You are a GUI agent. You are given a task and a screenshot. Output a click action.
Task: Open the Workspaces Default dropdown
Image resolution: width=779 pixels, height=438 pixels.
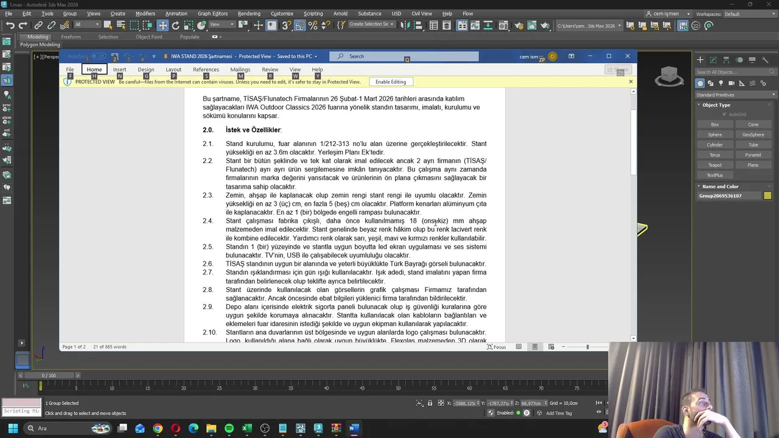[x=749, y=14]
